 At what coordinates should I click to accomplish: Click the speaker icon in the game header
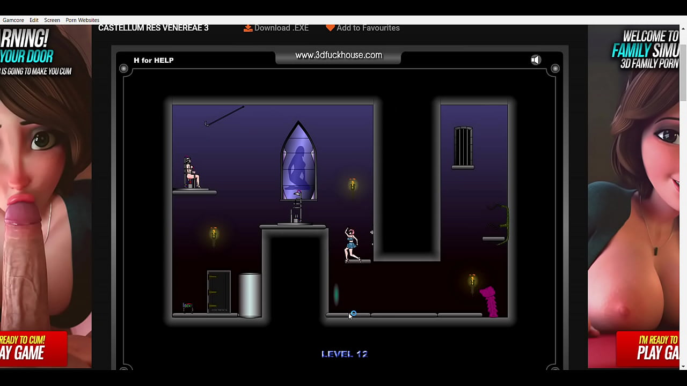[536, 60]
